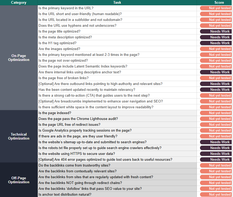Select the On-Page Optimization category cell
The width and height of the screenshot is (233, 197).
[19, 58]
